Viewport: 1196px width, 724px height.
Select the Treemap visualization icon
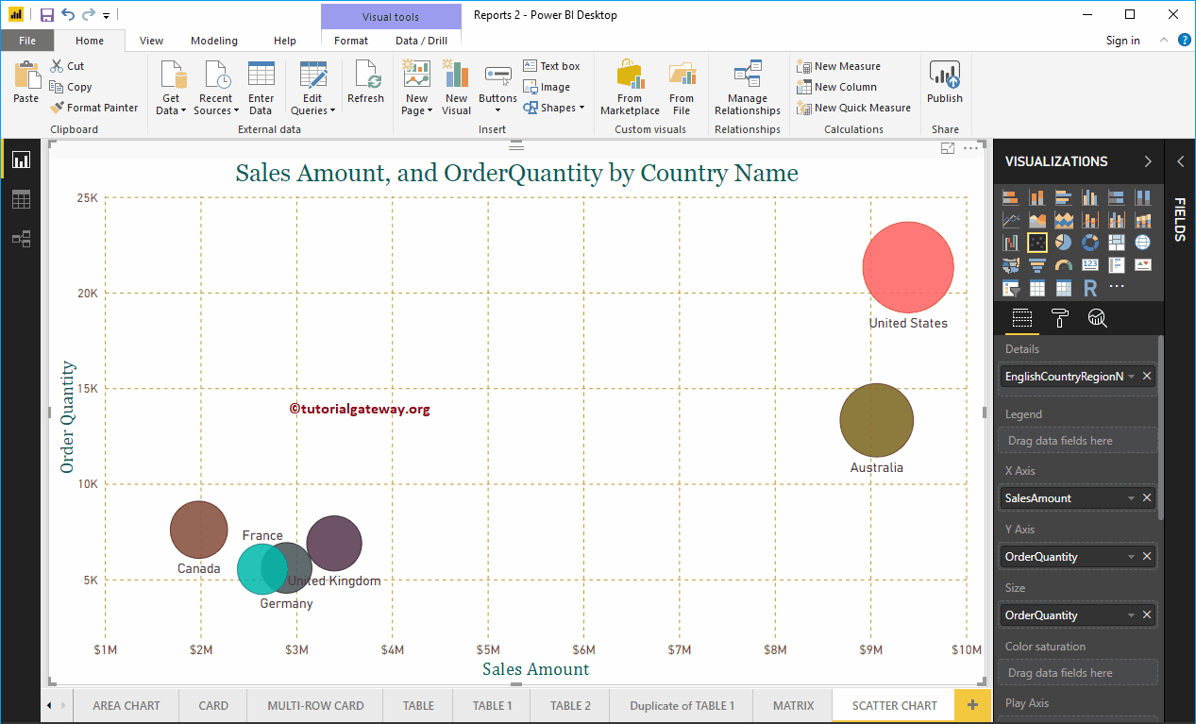1116,242
